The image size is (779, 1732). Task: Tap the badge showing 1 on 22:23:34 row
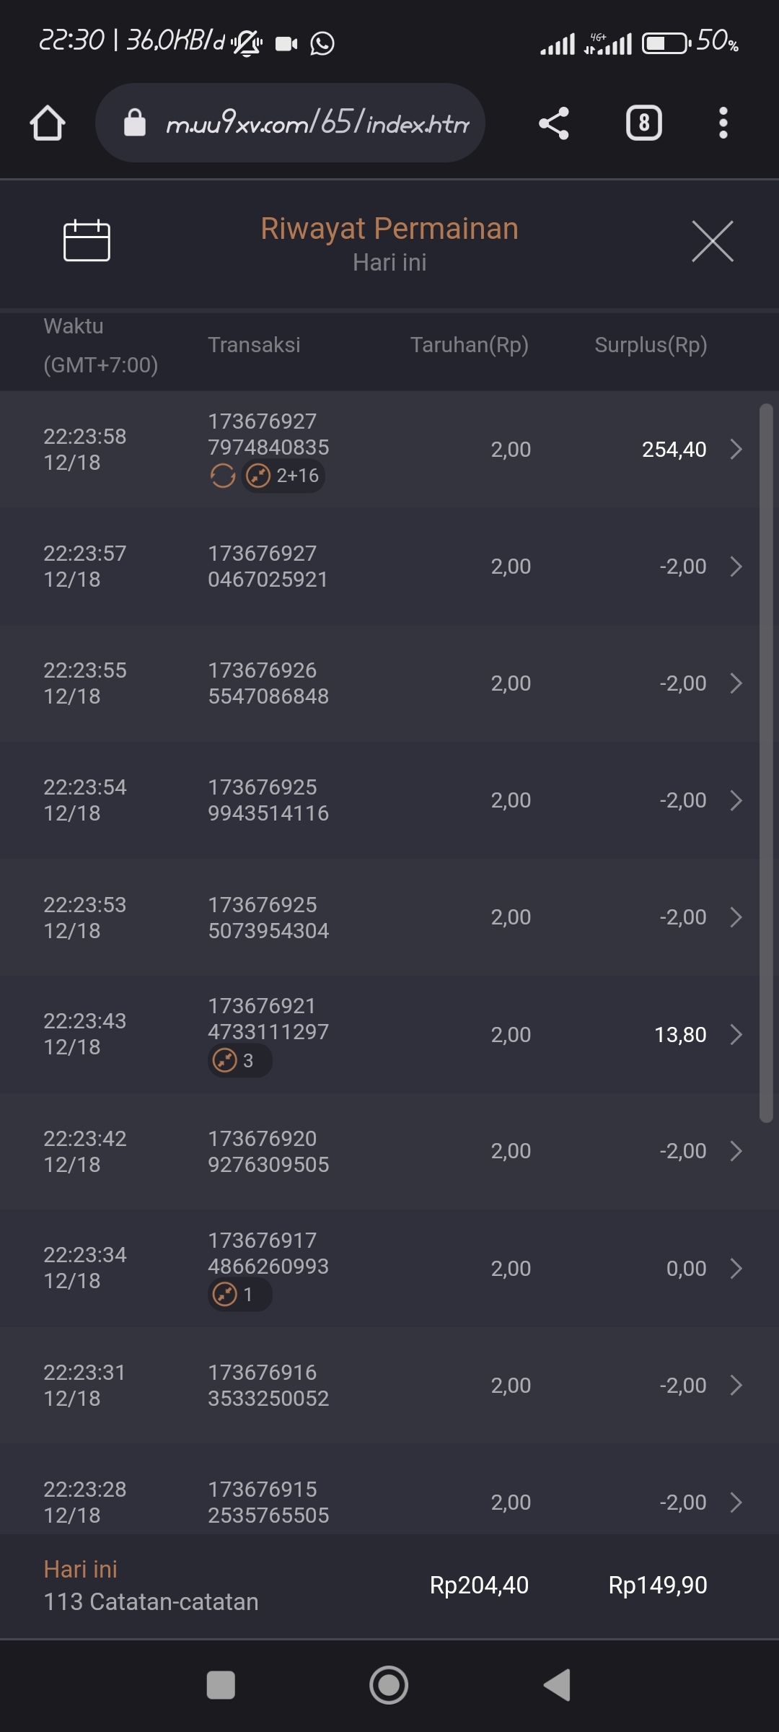pos(239,1295)
